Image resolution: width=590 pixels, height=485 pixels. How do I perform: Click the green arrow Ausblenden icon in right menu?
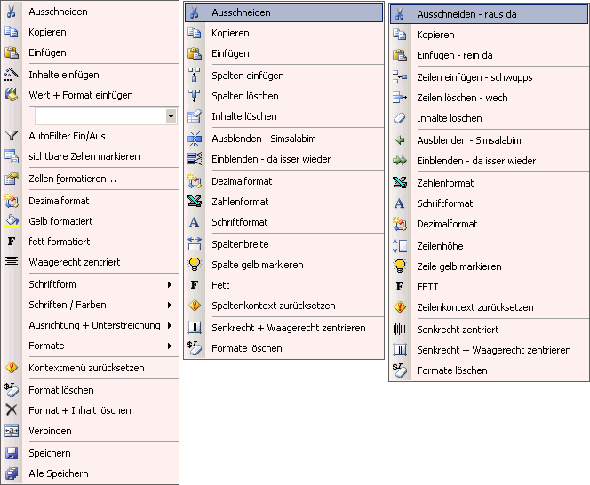coord(400,140)
